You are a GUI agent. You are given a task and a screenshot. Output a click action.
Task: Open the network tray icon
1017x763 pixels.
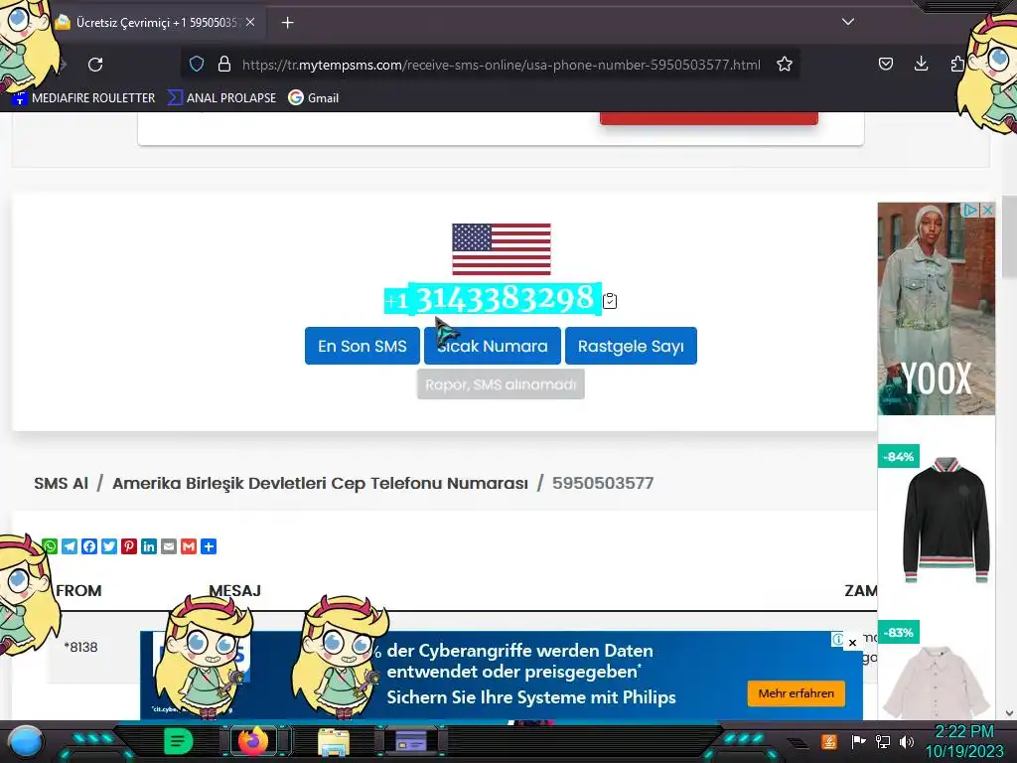pyautogui.click(x=883, y=741)
